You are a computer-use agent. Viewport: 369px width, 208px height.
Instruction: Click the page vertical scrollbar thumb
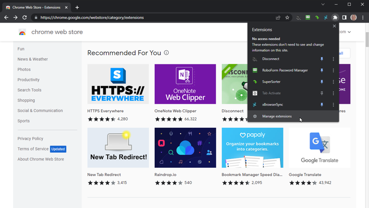[x=367, y=39]
